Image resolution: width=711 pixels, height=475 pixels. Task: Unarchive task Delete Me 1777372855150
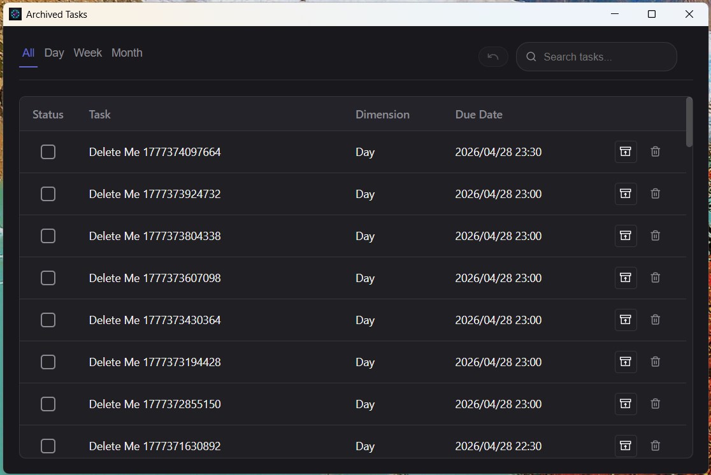[x=625, y=404]
